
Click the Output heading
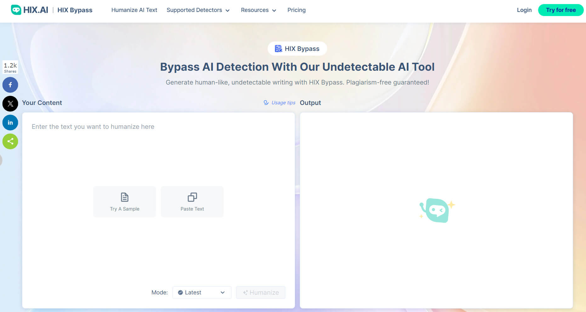pyautogui.click(x=310, y=103)
